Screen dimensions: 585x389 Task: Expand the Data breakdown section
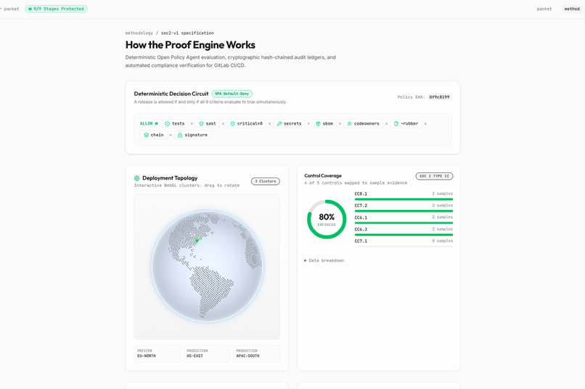(x=324, y=261)
